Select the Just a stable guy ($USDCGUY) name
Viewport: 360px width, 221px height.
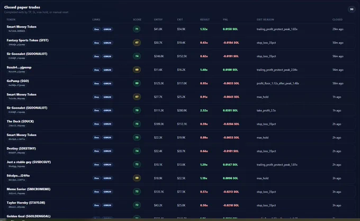(29, 162)
